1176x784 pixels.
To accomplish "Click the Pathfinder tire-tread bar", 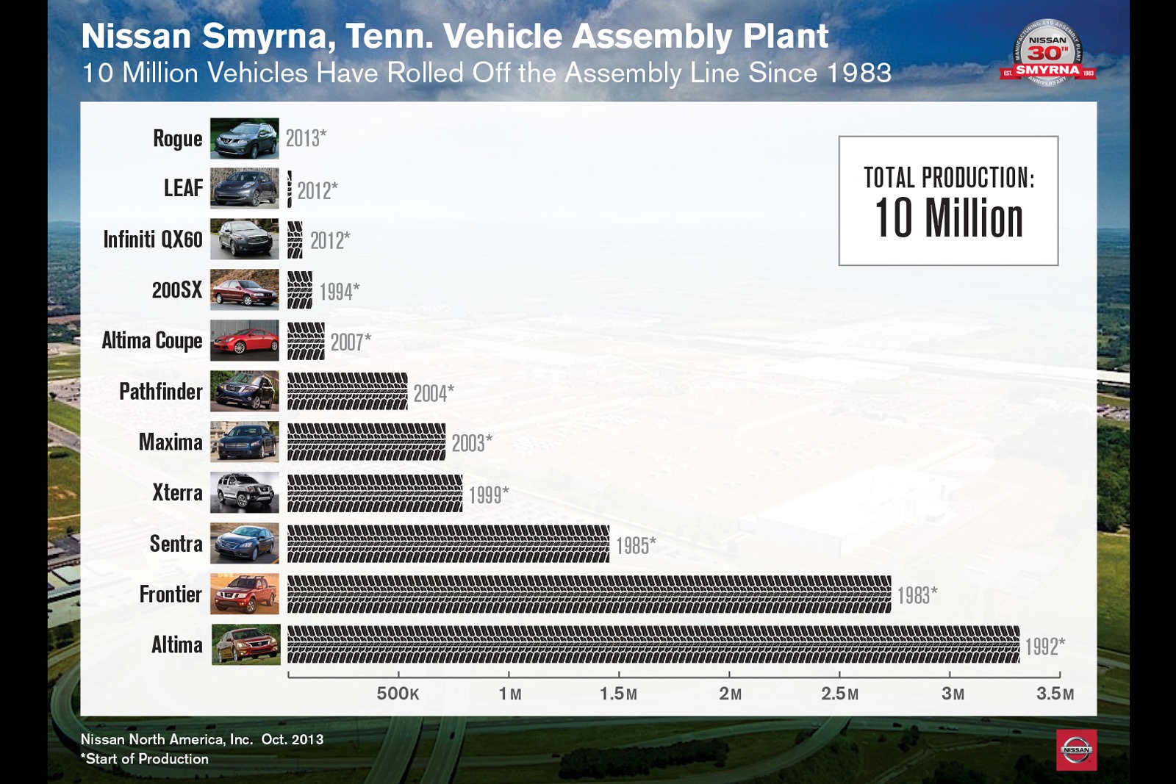I will pos(347,392).
